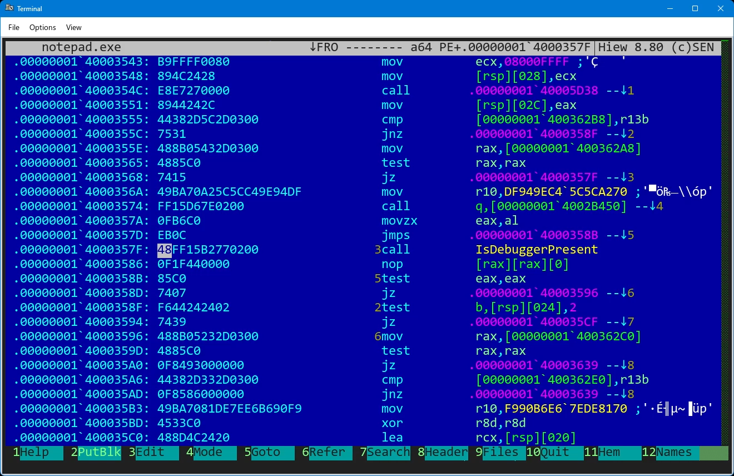Click operand [rsp][02C],eax
Image resolution: width=734 pixels, height=476 pixels.
526,105
